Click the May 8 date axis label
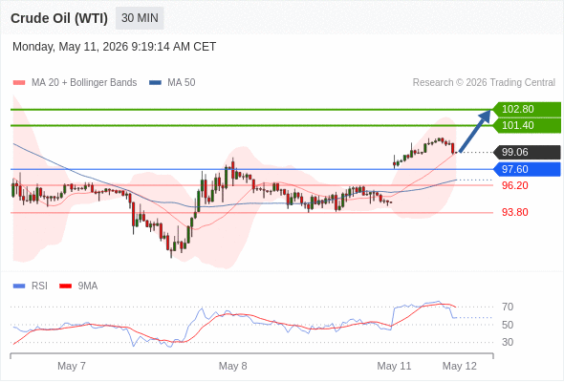The image size is (564, 382). point(232,366)
